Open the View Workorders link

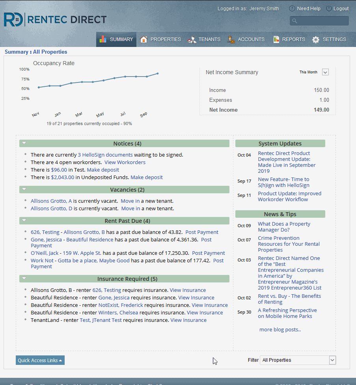125,162
